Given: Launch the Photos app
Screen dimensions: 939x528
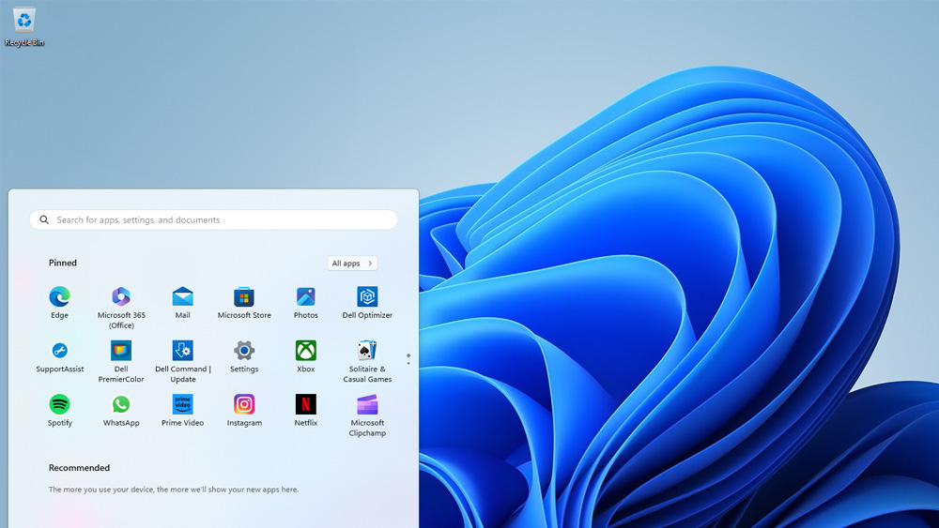Looking at the screenshot, I should 305,303.
